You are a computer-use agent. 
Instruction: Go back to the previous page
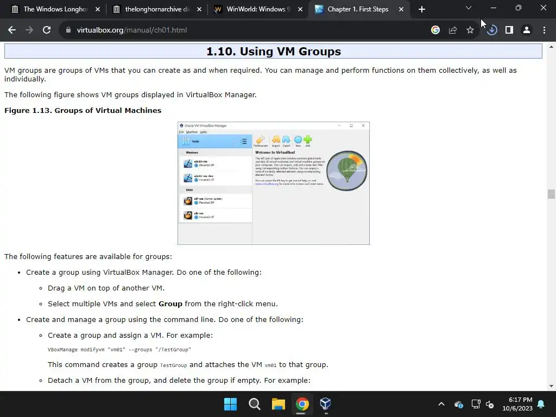12,30
